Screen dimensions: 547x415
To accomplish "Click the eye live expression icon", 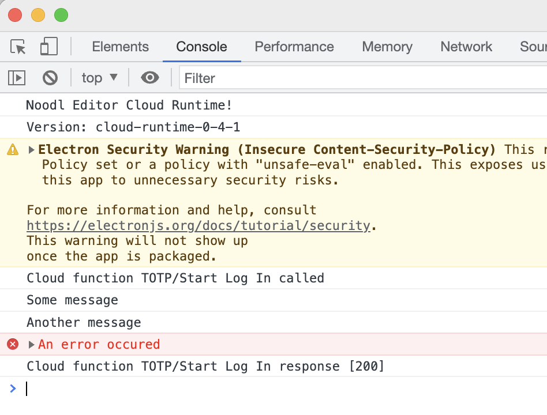I will [x=150, y=77].
